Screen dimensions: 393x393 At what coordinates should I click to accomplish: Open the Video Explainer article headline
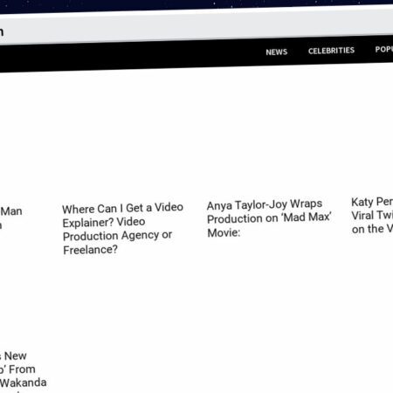(x=122, y=229)
